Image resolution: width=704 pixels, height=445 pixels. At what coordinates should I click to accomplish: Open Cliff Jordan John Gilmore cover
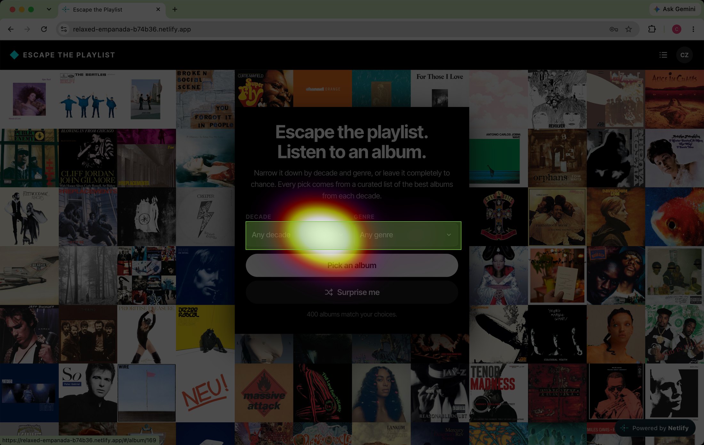pyautogui.click(x=88, y=158)
